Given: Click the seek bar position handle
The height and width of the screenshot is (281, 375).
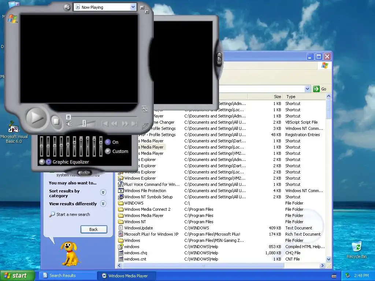Looking at the screenshot, I should point(68,117).
